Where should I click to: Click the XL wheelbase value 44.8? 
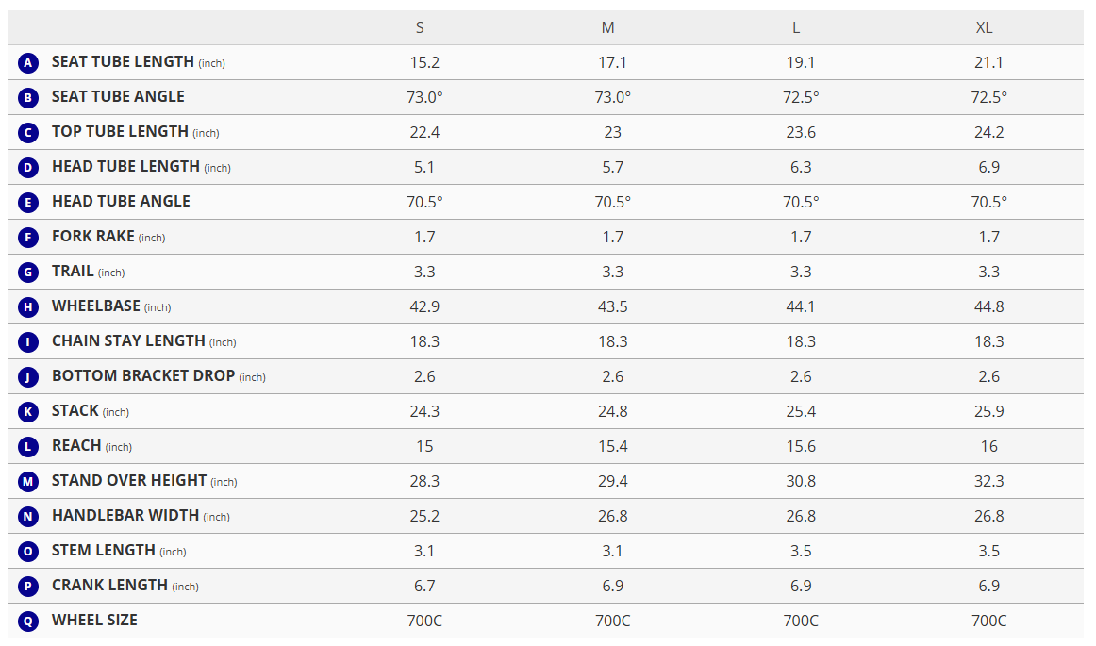pyautogui.click(x=988, y=306)
